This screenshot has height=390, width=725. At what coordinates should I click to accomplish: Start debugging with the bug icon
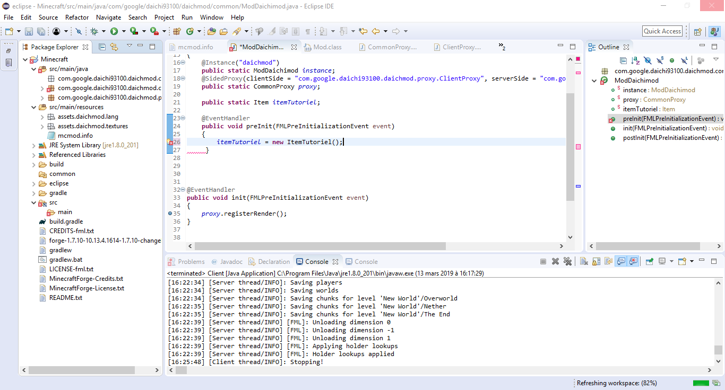pos(94,32)
